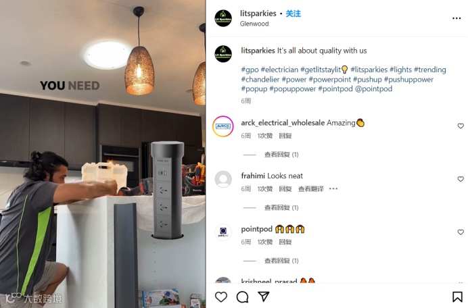Share post via paper plane icon
Viewport: 468px width, 308px height.
[x=264, y=297]
